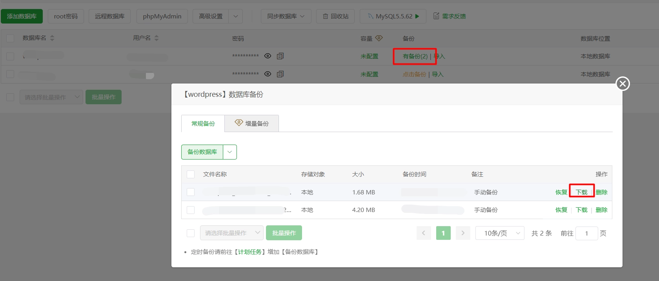Restore the 4.20 MB backup
Image resolution: width=659 pixels, height=281 pixels.
pos(561,210)
